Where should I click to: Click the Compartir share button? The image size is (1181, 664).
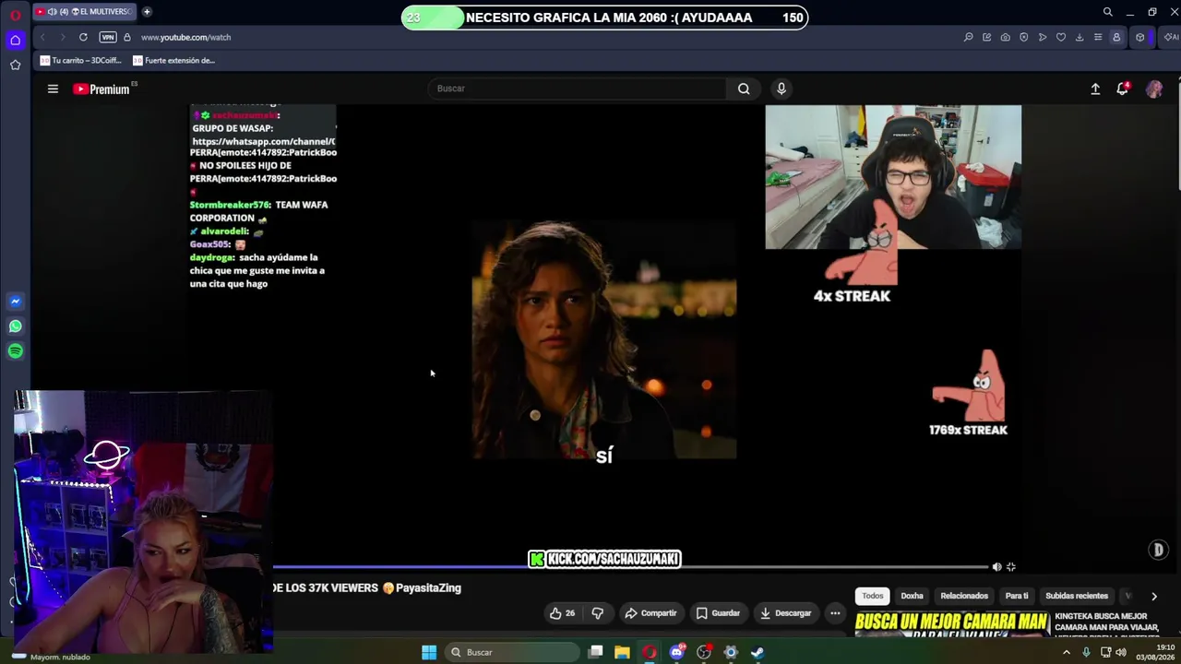coord(650,613)
